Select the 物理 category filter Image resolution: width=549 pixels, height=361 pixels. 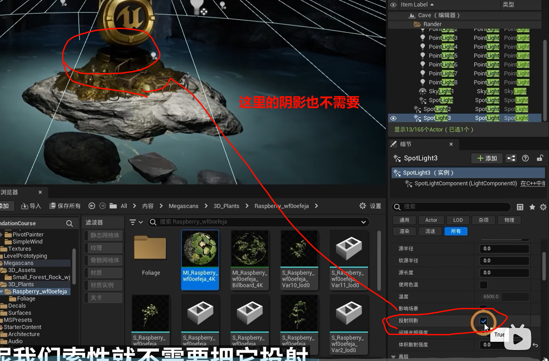click(x=509, y=220)
